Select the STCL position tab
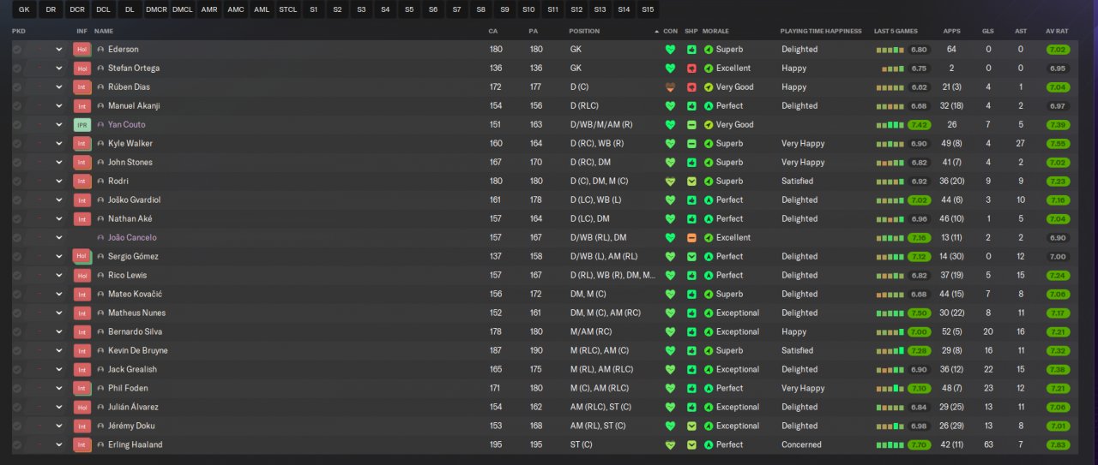This screenshot has height=465, width=1098. pyautogui.click(x=288, y=9)
